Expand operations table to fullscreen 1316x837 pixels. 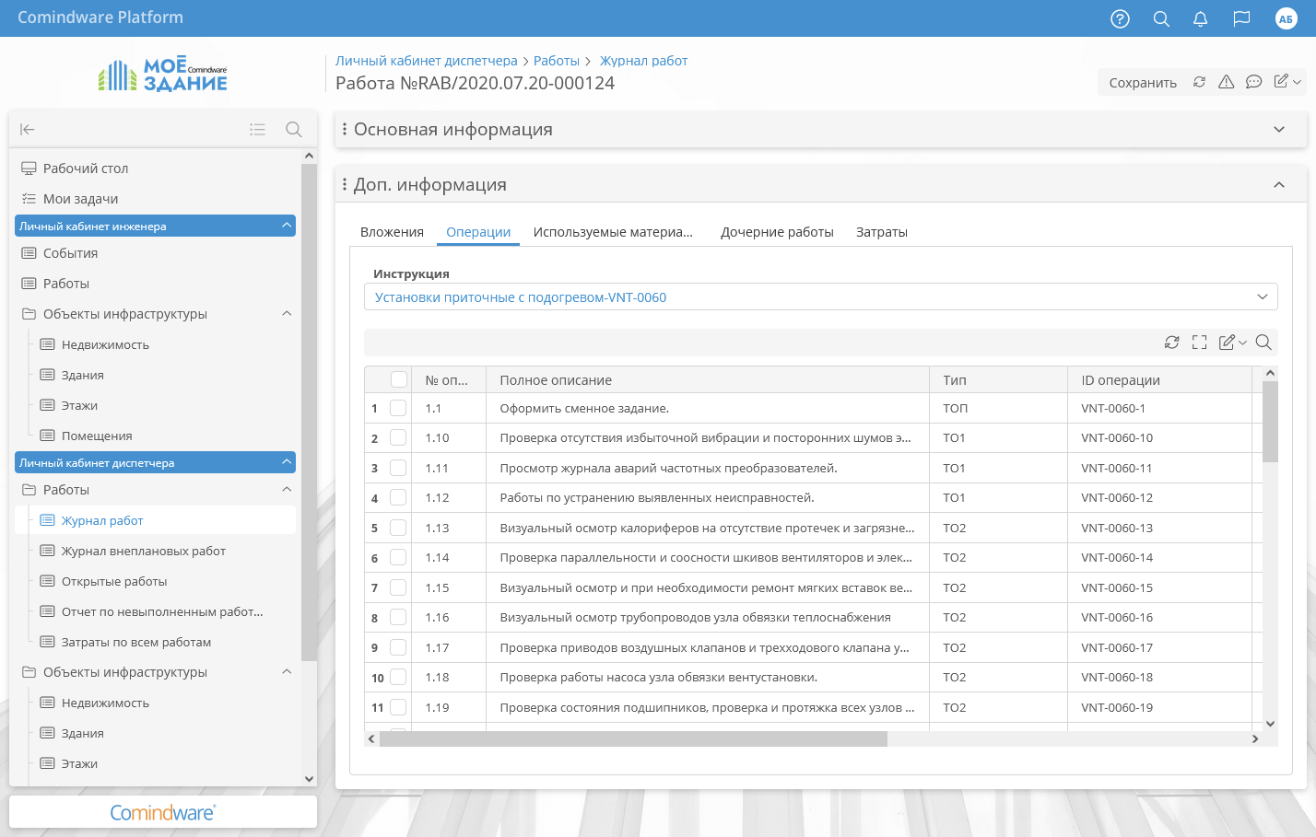(1199, 343)
